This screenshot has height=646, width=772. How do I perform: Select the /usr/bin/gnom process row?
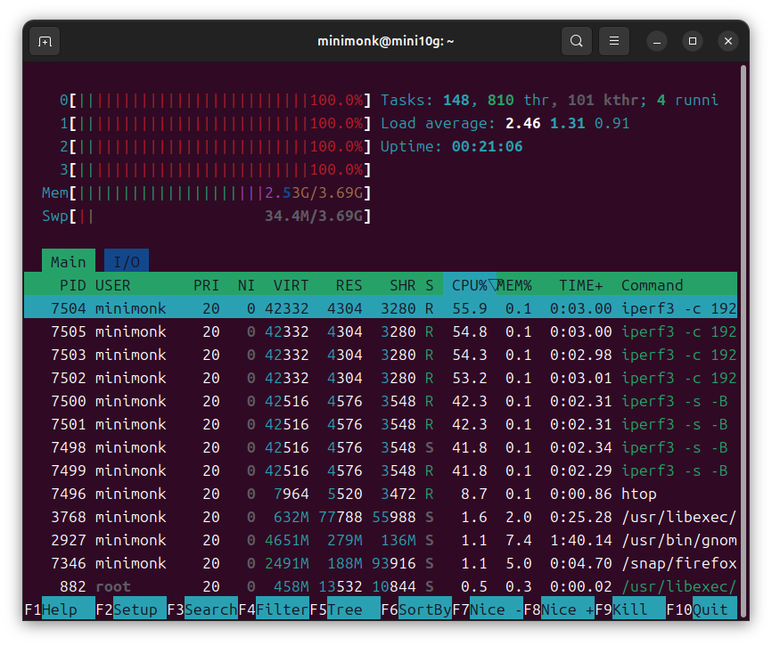381,540
